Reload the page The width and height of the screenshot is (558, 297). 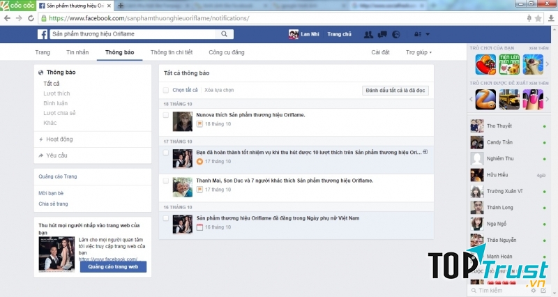[31, 18]
